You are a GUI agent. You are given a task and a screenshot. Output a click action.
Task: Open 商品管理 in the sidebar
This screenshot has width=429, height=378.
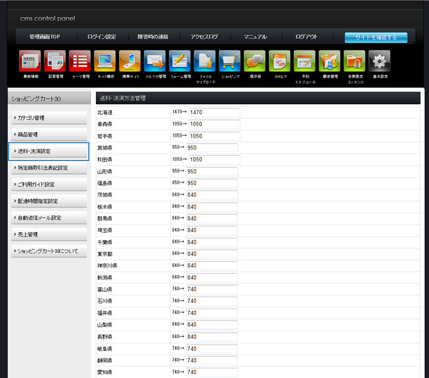pyautogui.click(x=49, y=134)
